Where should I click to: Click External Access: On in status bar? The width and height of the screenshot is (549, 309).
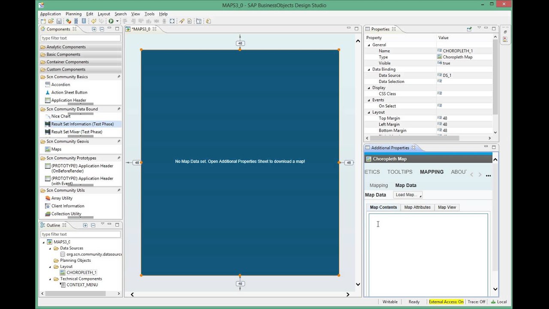pos(446,302)
